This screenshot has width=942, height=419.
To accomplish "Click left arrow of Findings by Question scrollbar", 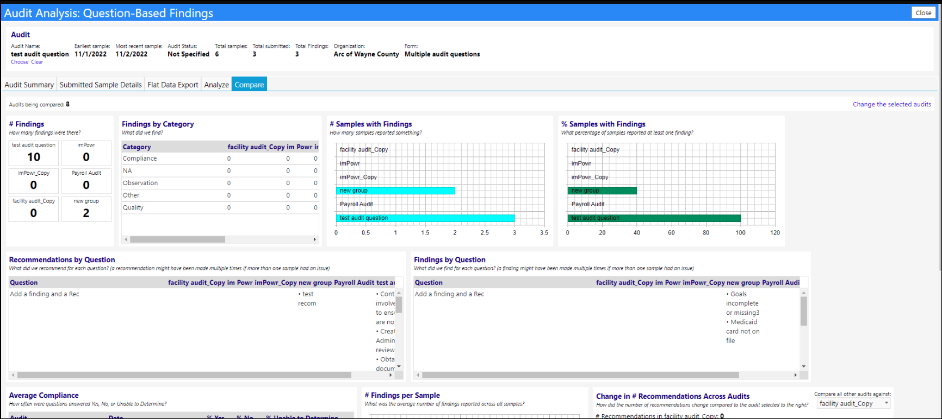I will coord(418,375).
